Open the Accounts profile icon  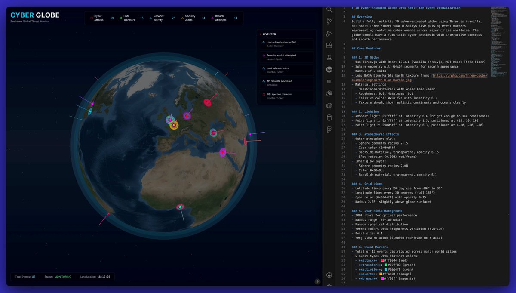coord(329,275)
